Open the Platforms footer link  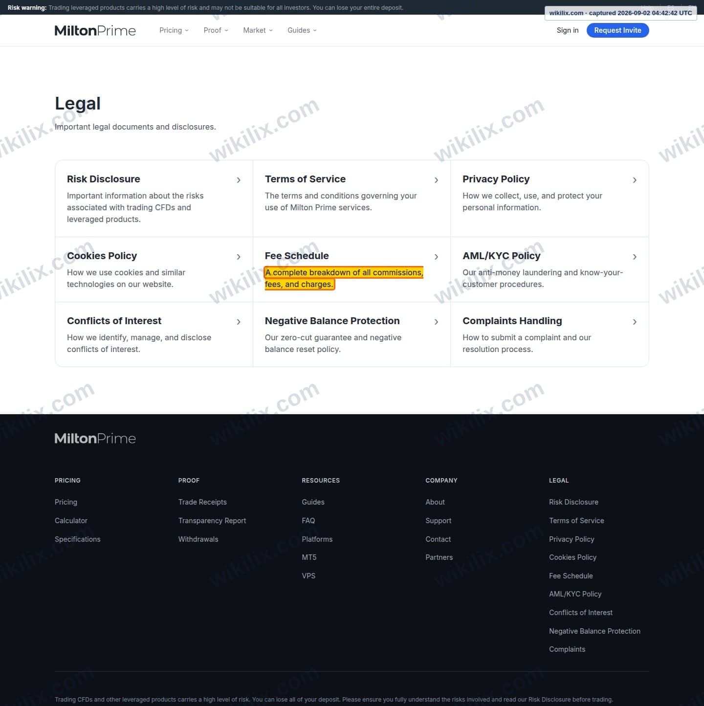tap(317, 539)
